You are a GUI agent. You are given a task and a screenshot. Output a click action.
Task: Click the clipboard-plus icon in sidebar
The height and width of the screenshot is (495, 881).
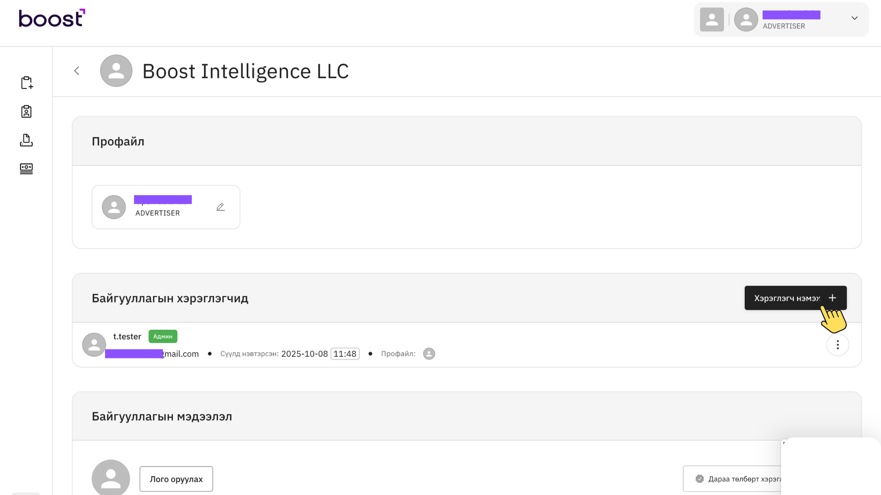[x=27, y=83]
